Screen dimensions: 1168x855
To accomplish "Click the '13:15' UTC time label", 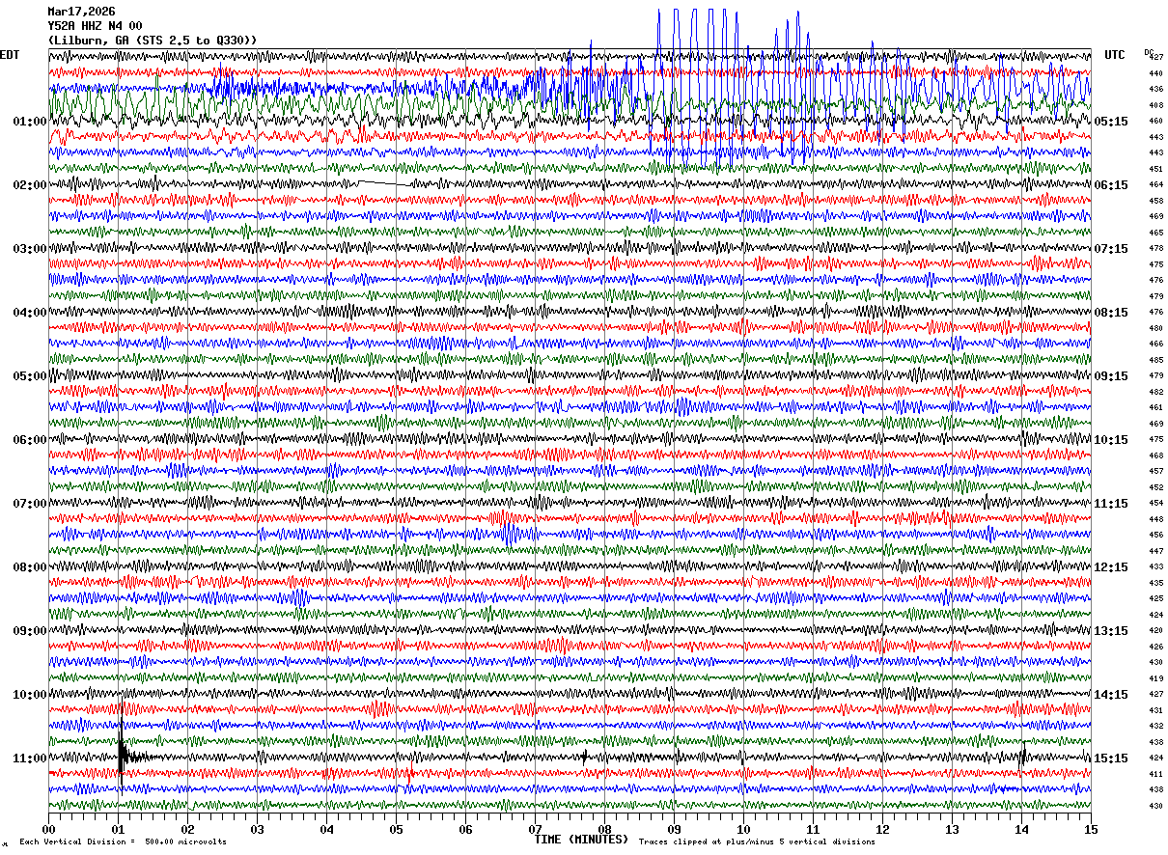I will pos(1111,631).
